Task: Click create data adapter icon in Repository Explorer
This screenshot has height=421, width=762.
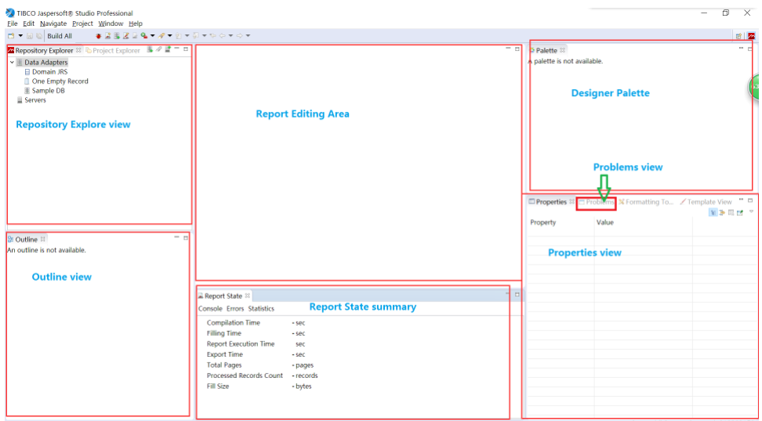Action: tap(150, 49)
